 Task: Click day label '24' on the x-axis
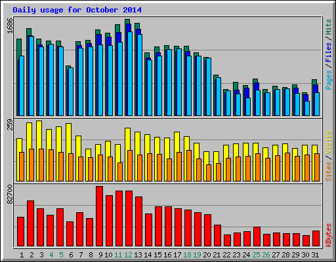246,255
